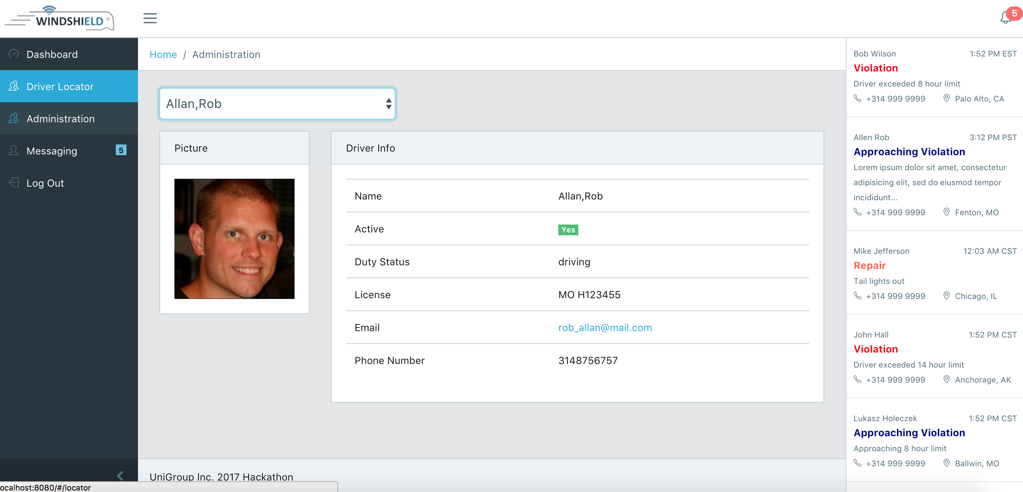Image resolution: width=1023 pixels, height=492 pixels.
Task: Click the green Yes active badge
Action: pyautogui.click(x=568, y=230)
